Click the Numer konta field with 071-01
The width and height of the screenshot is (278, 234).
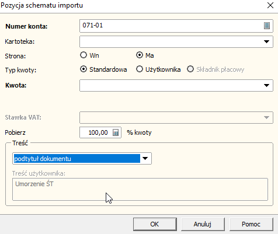176,26
